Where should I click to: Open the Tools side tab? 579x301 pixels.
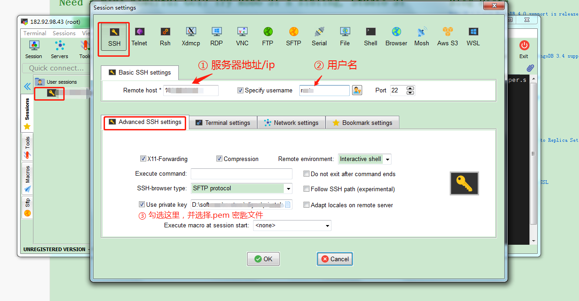pos(27,147)
